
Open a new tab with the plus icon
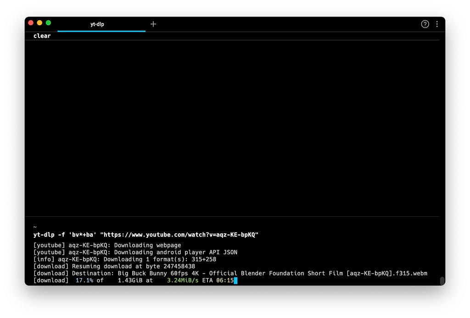coord(153,24)
